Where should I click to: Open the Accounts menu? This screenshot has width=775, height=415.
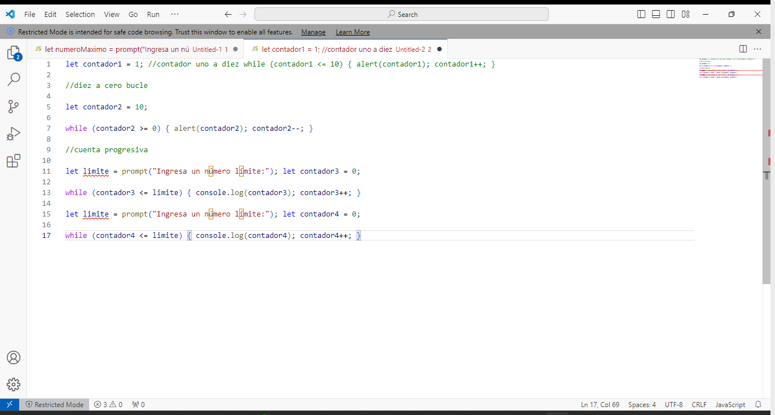coord(14,357)
